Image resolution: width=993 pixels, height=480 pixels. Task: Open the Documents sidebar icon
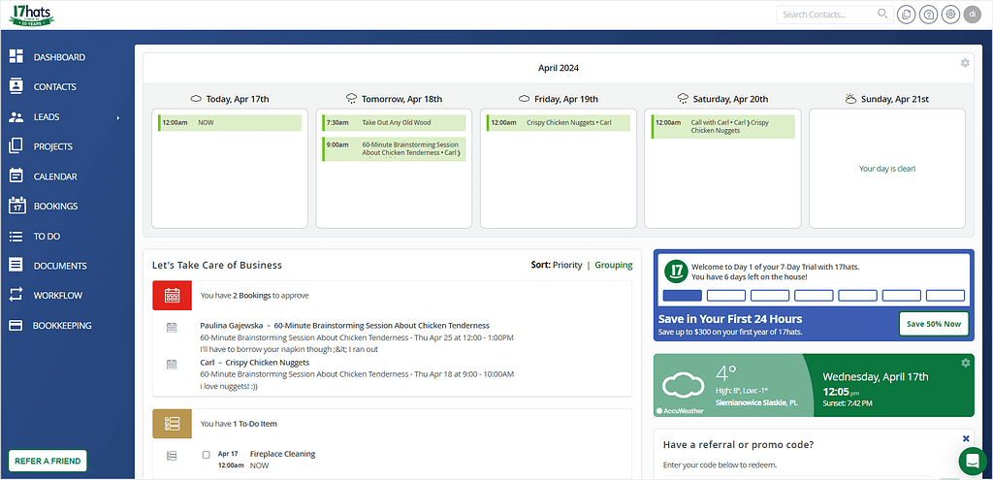16,266
